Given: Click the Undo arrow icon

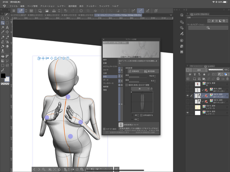Looking at the screenshot, I should pyautogui.click(x=66, y=11).
